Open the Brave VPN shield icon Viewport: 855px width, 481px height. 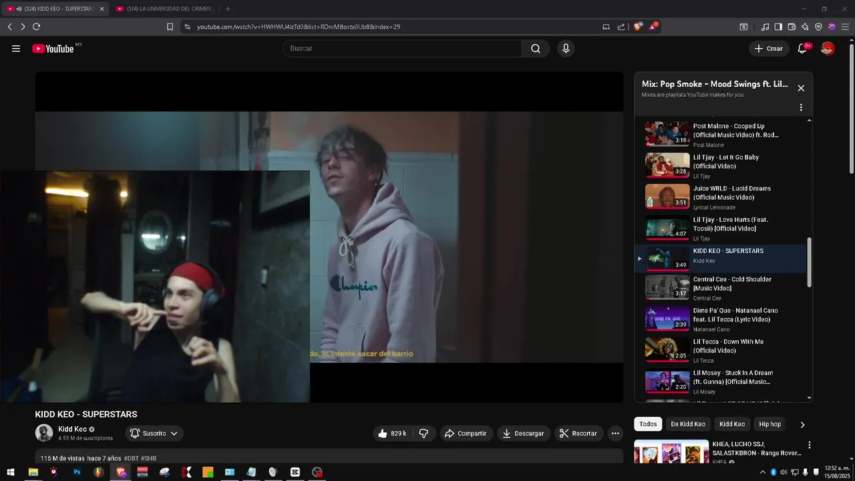818,27
